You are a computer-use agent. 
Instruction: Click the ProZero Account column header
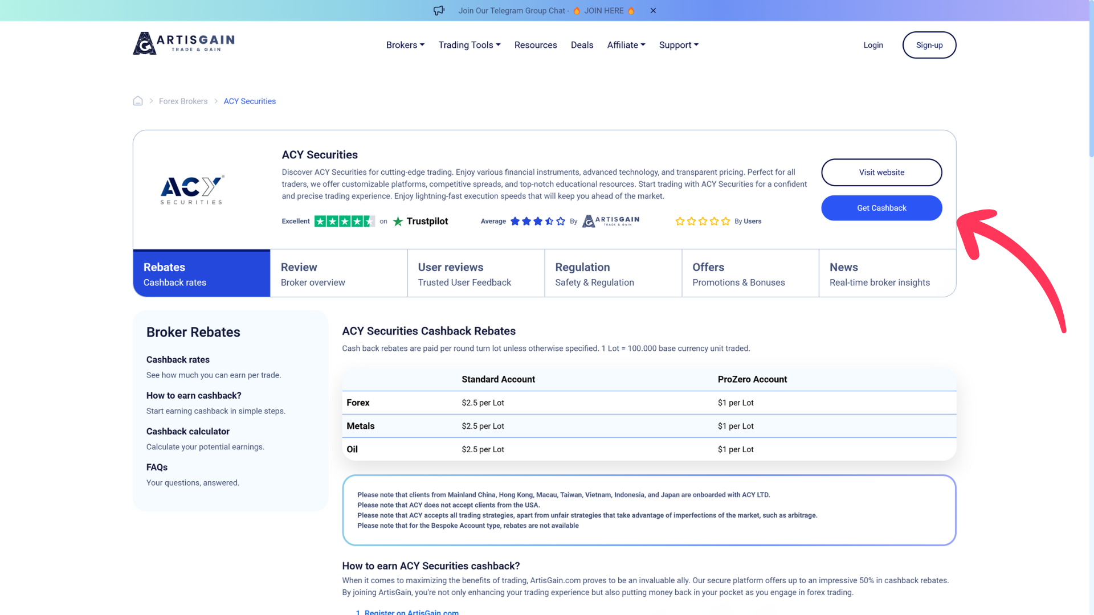pos(752,379)
